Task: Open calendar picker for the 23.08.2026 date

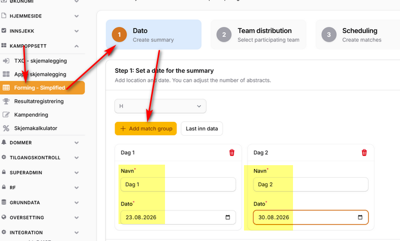Action: [227, 218]
